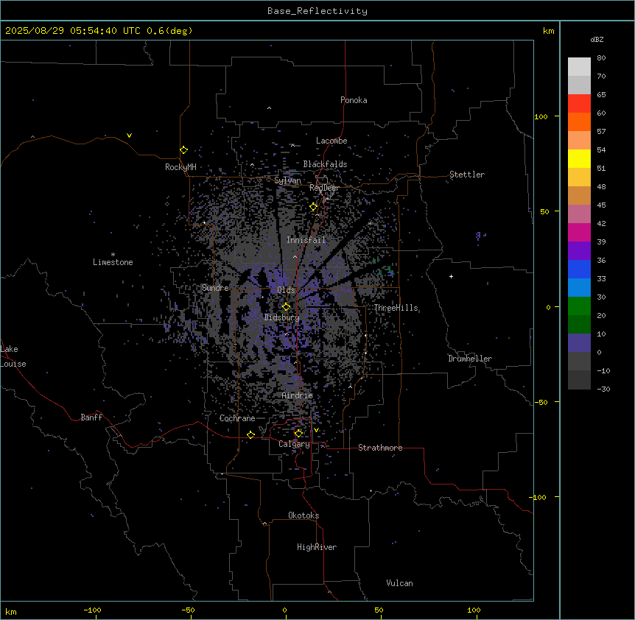635x620 pixels.
Task: Click the Sundre label
Action: [215, 288]
